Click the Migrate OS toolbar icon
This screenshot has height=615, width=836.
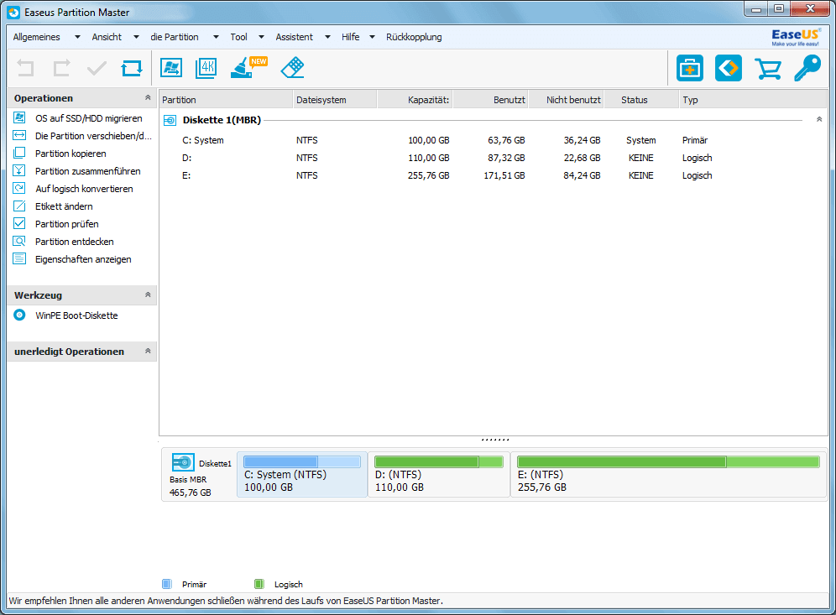click(171, 68)
